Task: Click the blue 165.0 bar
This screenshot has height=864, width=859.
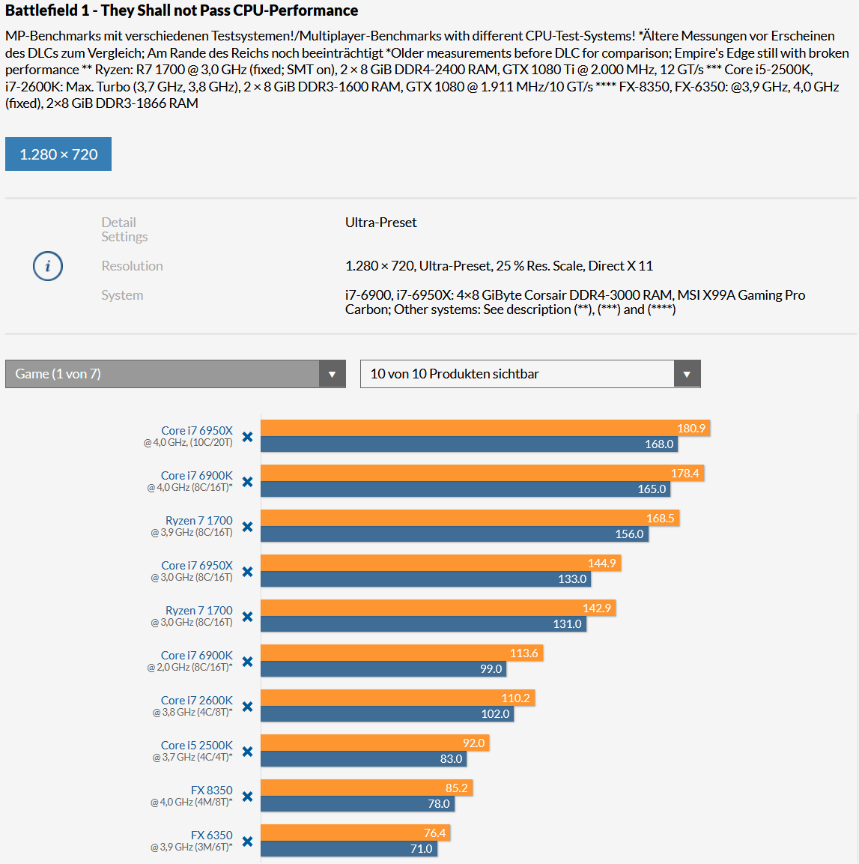Action: point(465,489)
